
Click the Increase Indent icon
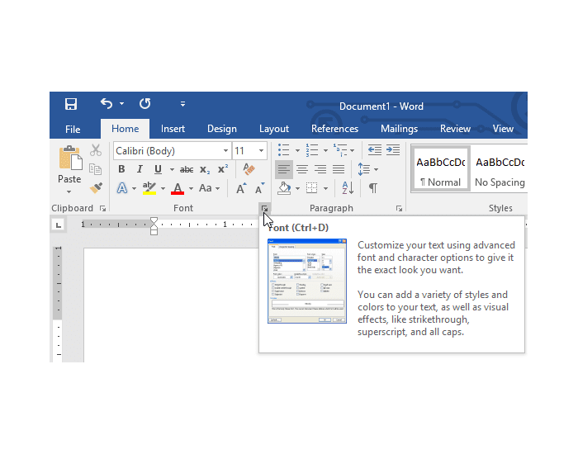[393, 150]
